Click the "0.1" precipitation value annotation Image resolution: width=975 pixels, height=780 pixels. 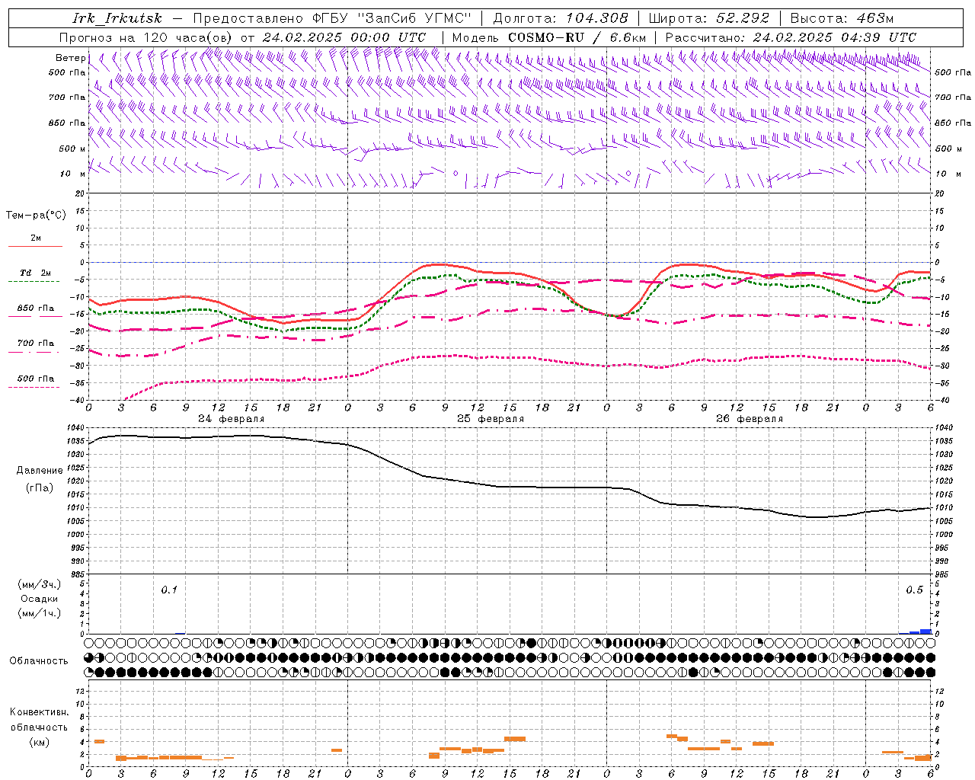[168, 590]
